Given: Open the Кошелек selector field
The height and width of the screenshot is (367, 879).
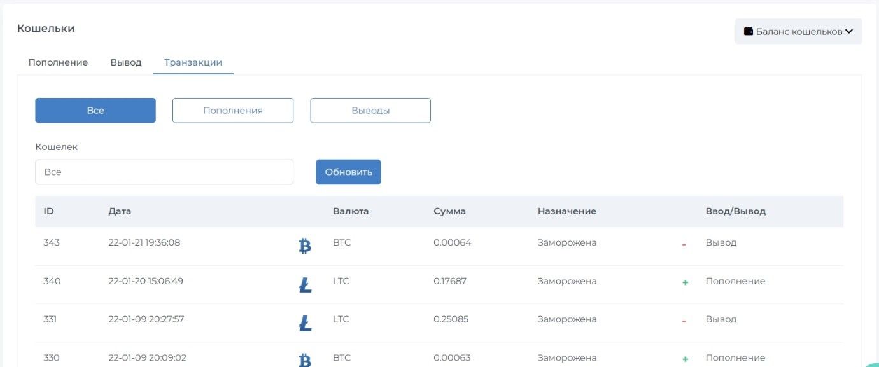Looking at the screenshot, I should click(x=164, y=172).
